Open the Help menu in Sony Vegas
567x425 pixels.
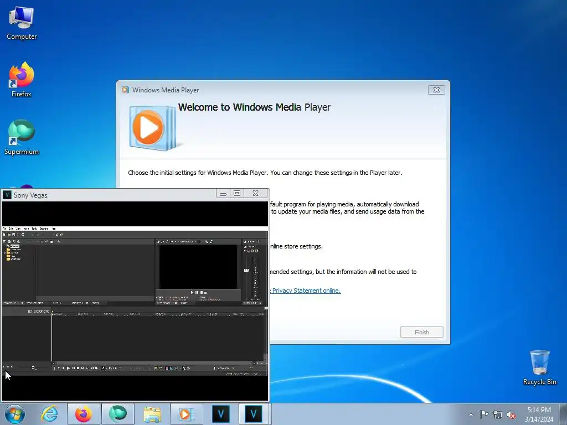coord(54,229)
